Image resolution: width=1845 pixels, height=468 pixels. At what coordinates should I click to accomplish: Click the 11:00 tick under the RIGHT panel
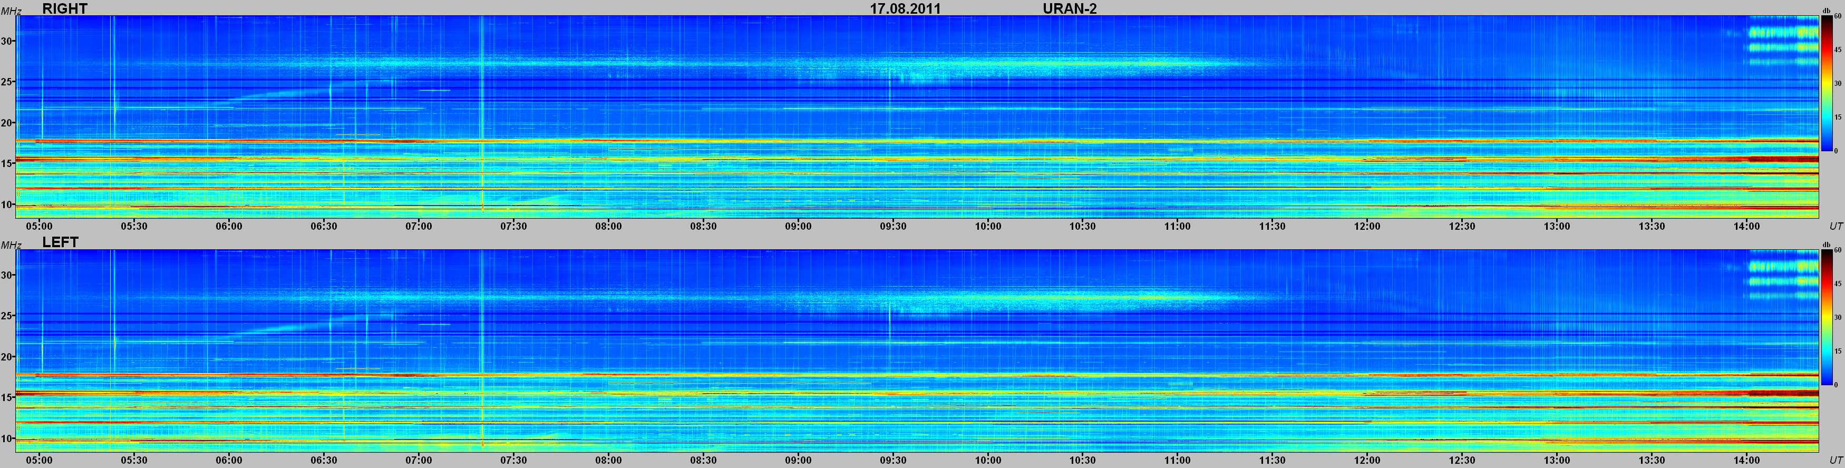[1178, 226]
